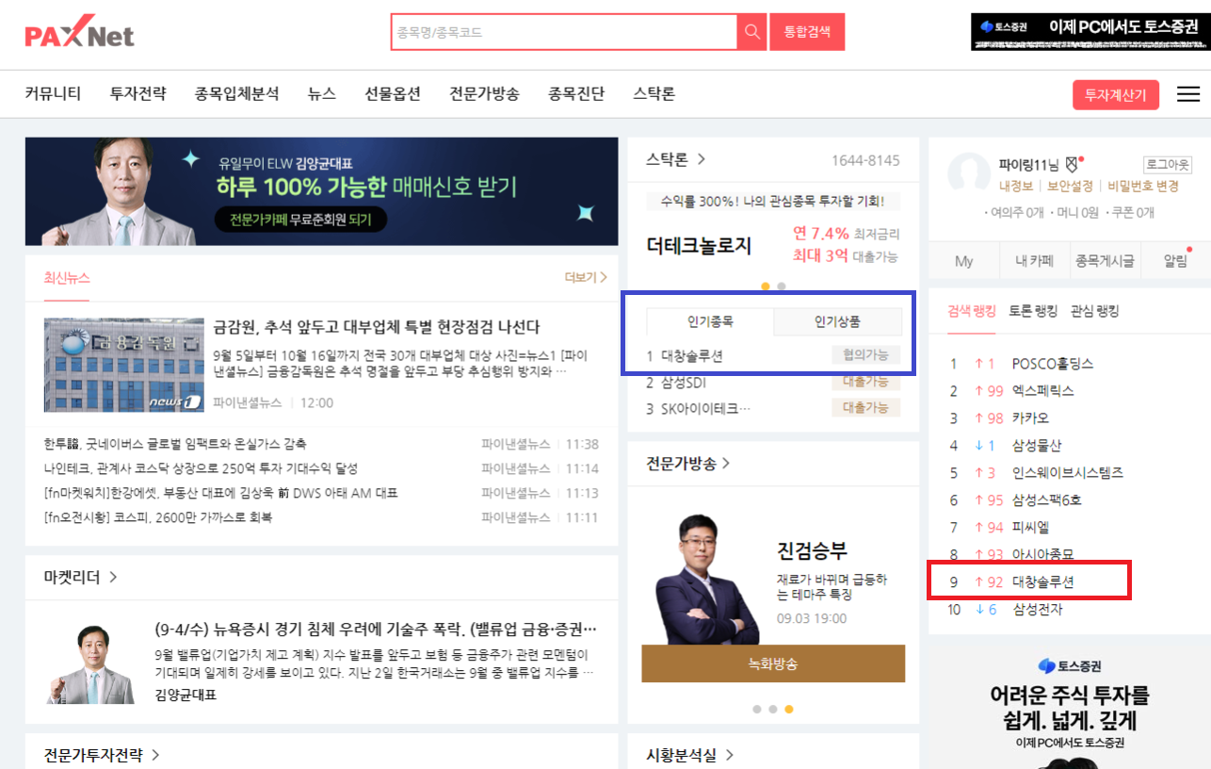The height and width of the screenshot is (769, 1211).
Task: Select 삼성전자 in search ranking
Action: pos(1037,609)
